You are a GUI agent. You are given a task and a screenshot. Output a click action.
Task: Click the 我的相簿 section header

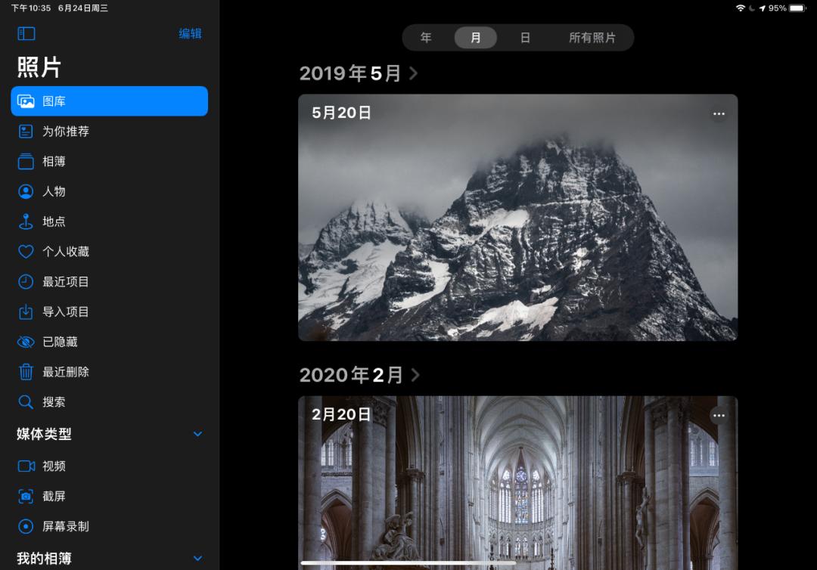point(45,558)
